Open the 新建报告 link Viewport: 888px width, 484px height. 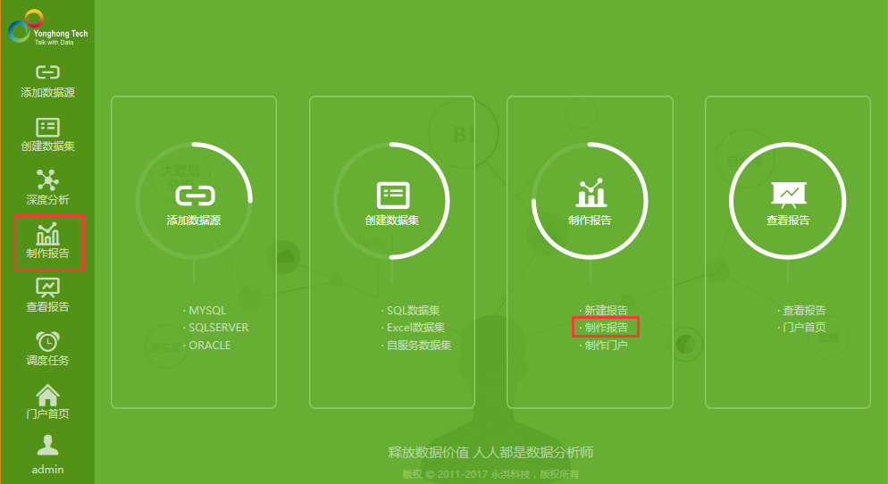(606, 311)
